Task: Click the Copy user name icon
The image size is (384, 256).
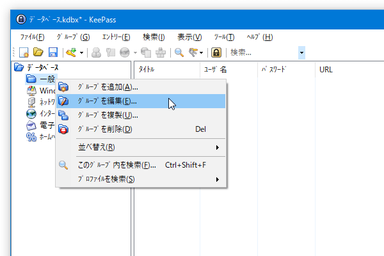Action: 96,52
